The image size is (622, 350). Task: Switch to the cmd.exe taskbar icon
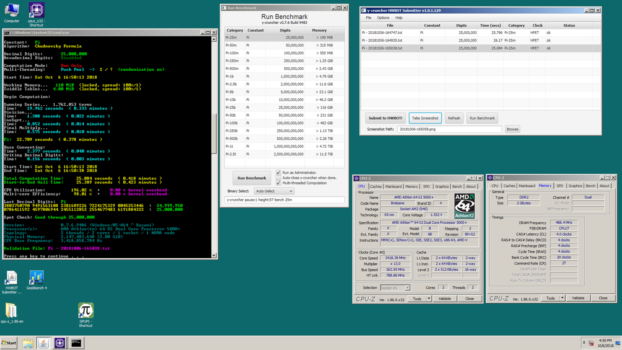[x=76, y=343]
